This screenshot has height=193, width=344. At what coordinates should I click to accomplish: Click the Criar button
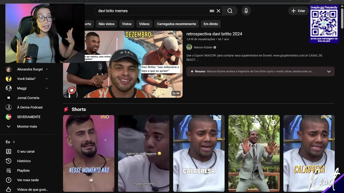298,11
